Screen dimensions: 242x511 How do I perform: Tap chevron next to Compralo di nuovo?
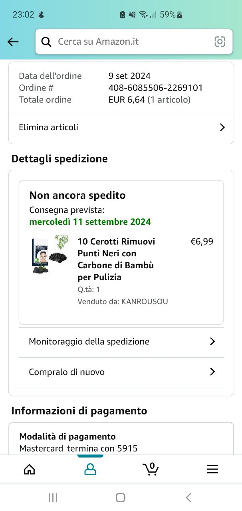click(x=212, y=372)
